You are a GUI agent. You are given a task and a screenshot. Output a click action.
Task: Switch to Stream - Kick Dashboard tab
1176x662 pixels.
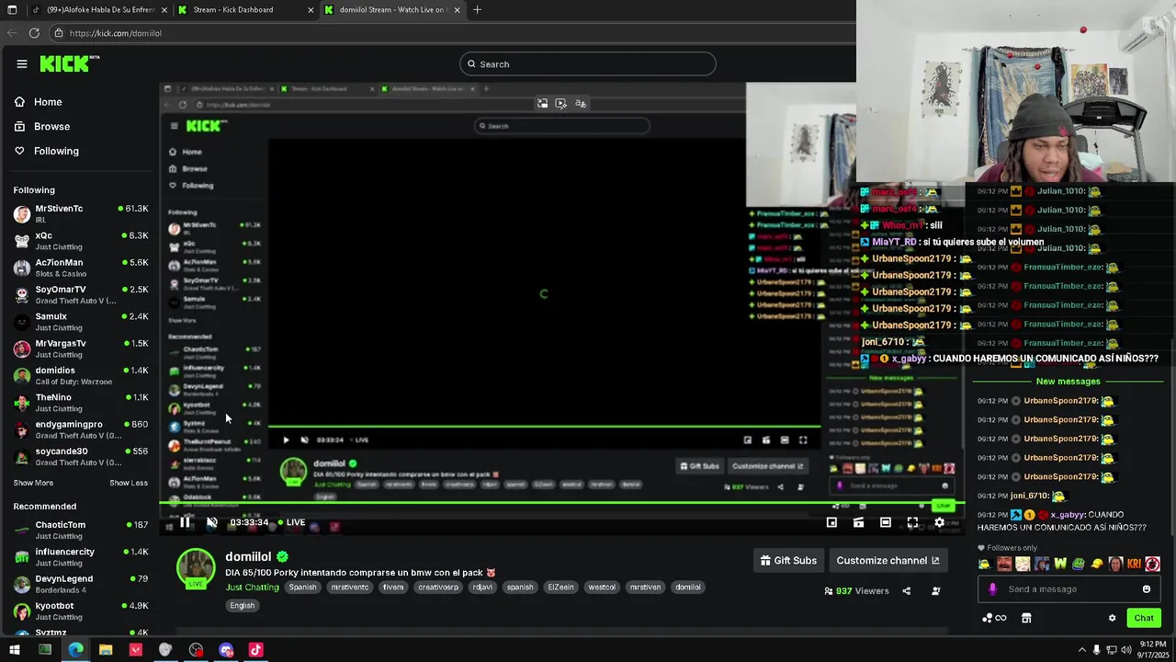[x=243, y=10]
